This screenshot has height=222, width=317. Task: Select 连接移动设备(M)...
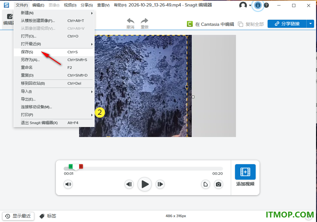pyautogui.click(x=54, y=107)
